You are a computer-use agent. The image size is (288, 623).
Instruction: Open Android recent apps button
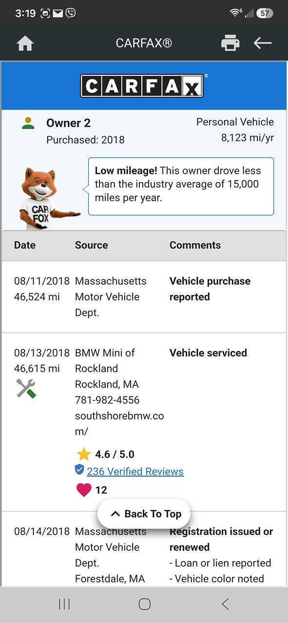(64, 604)
